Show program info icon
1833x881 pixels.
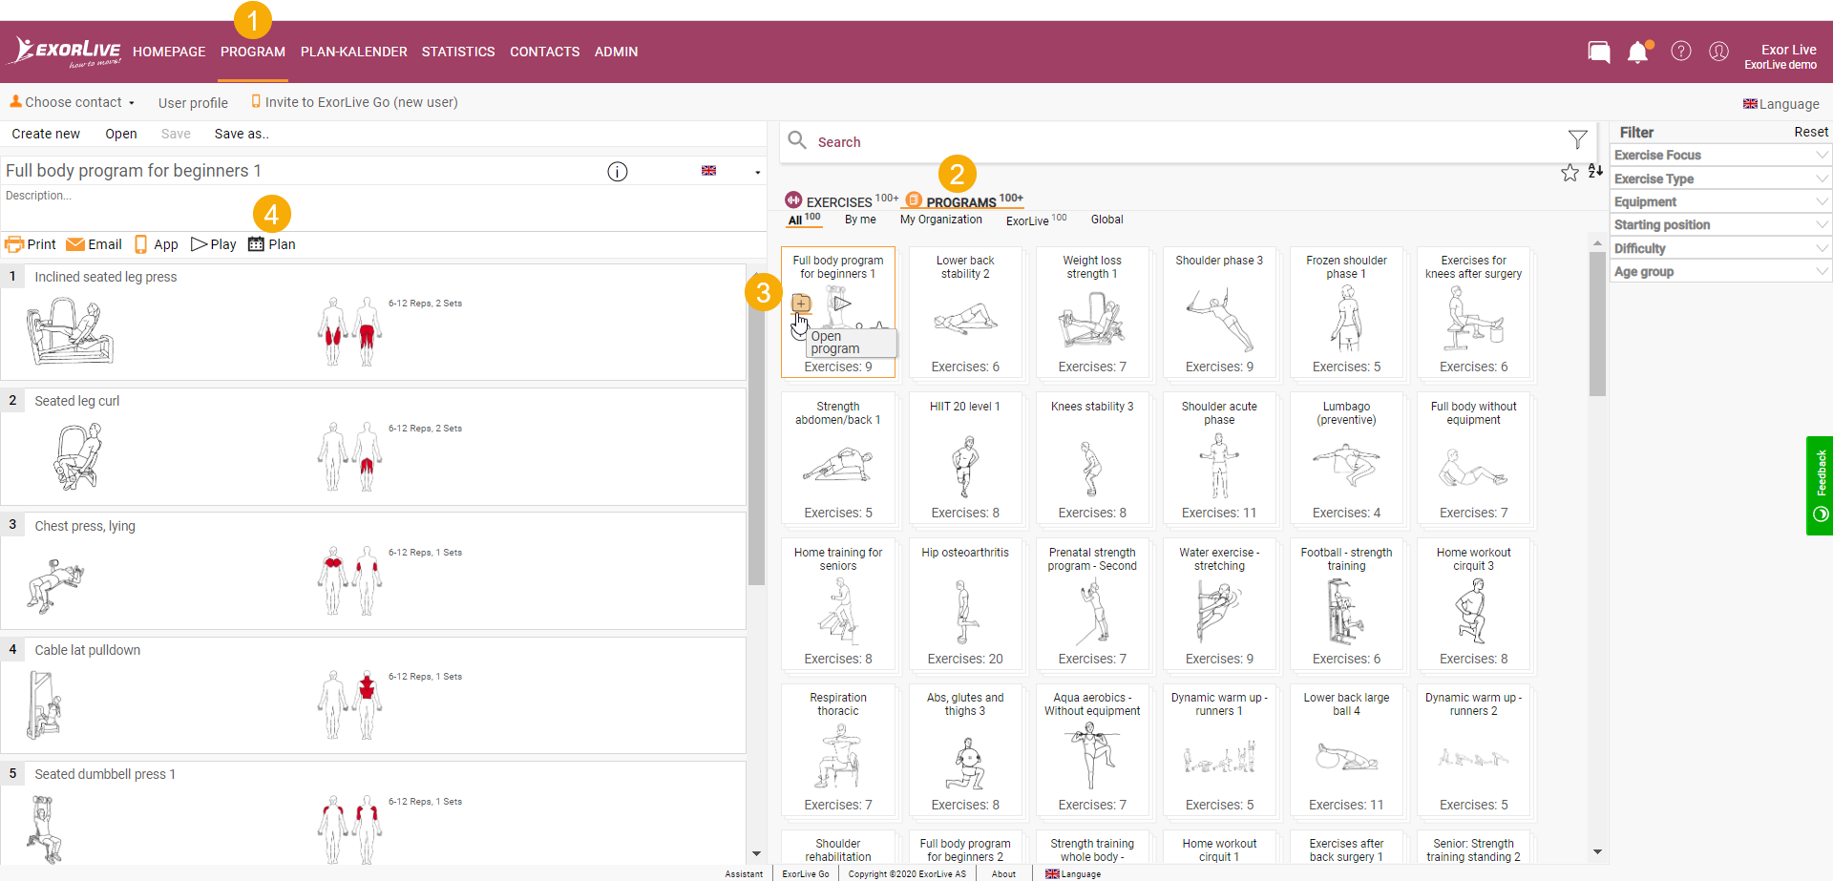[x=618, y=172]
